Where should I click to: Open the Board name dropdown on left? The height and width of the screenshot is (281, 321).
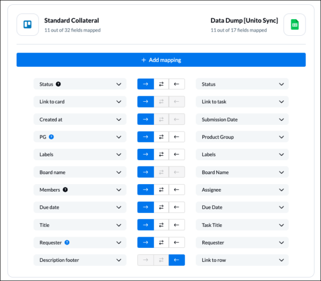(80, 172)
